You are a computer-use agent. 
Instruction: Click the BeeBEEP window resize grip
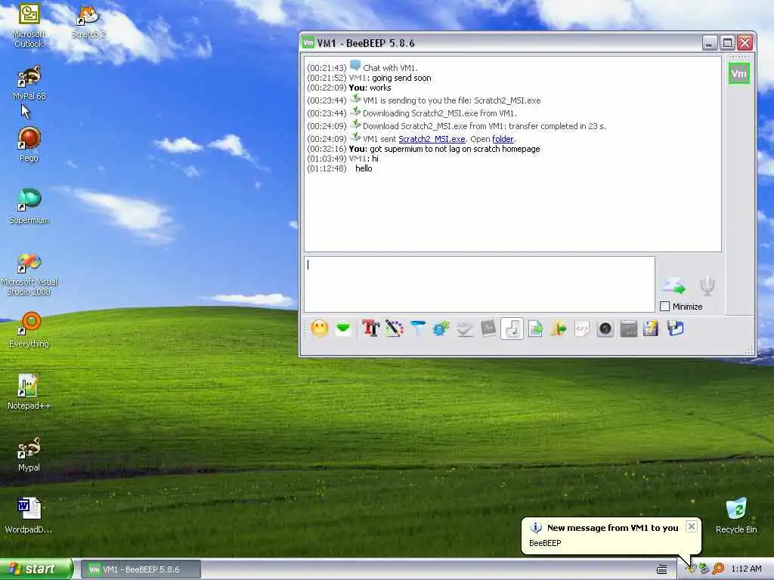click(x=750, y=350)
